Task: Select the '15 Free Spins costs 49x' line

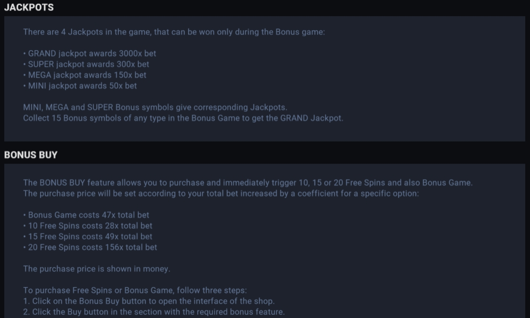Action: click(x=88, y=236)
